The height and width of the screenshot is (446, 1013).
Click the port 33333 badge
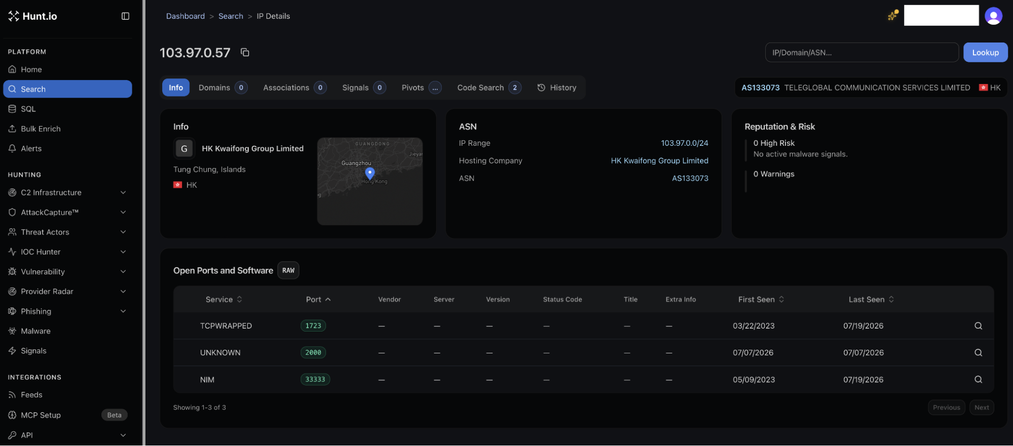tap(315, 380)
